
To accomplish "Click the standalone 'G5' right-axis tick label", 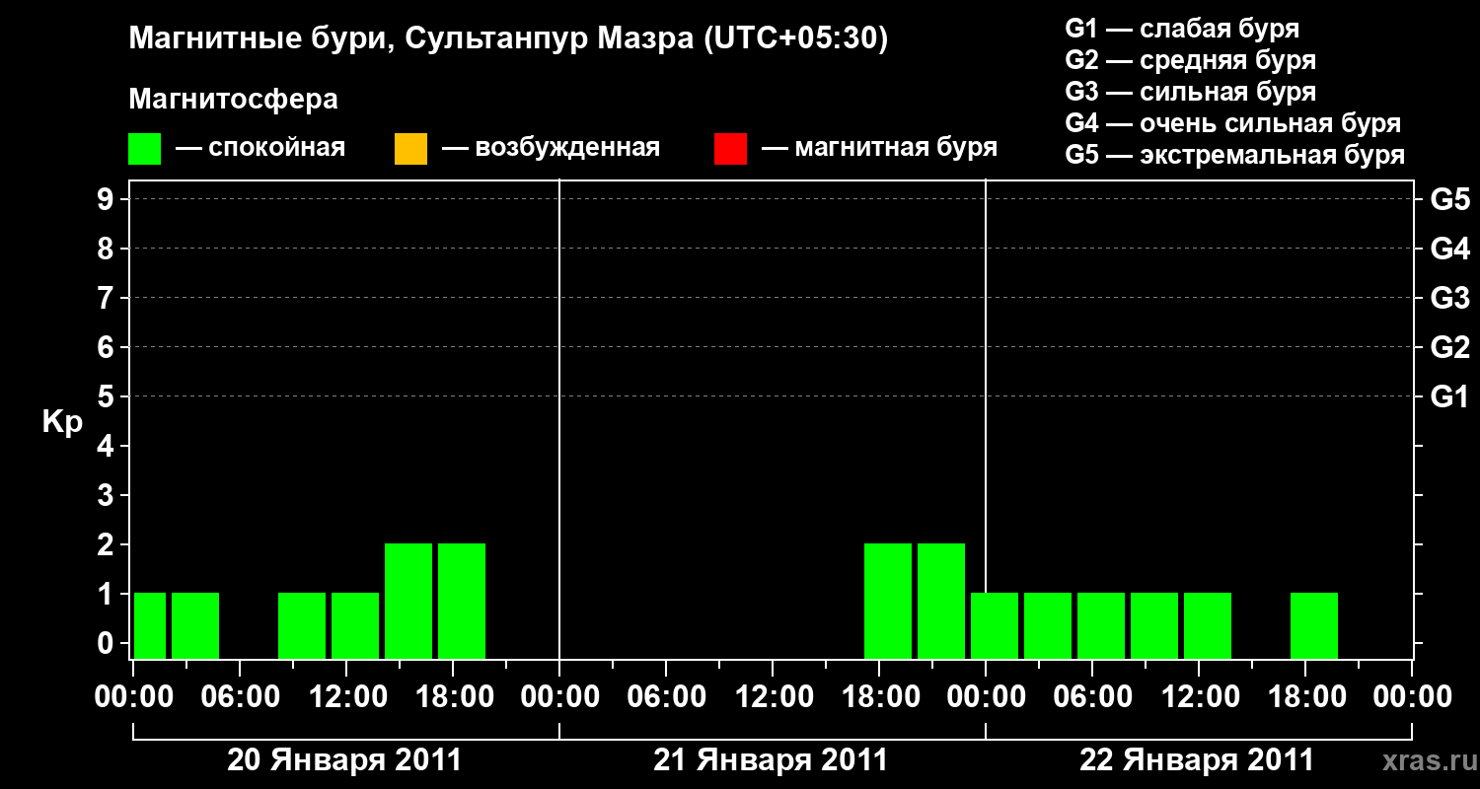I will (1450, 199).
